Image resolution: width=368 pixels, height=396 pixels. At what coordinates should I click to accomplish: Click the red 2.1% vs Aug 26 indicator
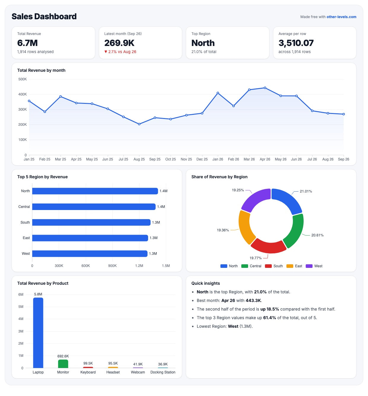[x=120, y=52]
